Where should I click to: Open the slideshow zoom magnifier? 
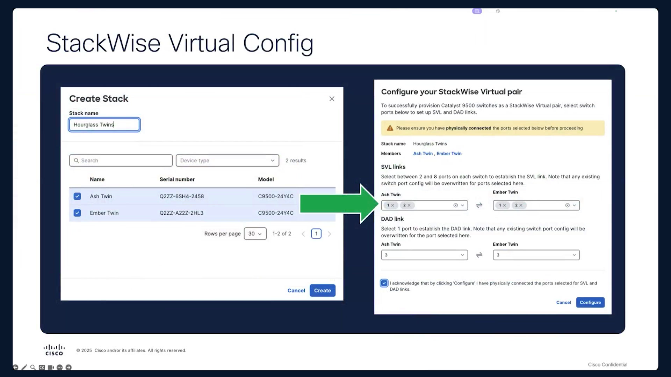coord(33,367)
